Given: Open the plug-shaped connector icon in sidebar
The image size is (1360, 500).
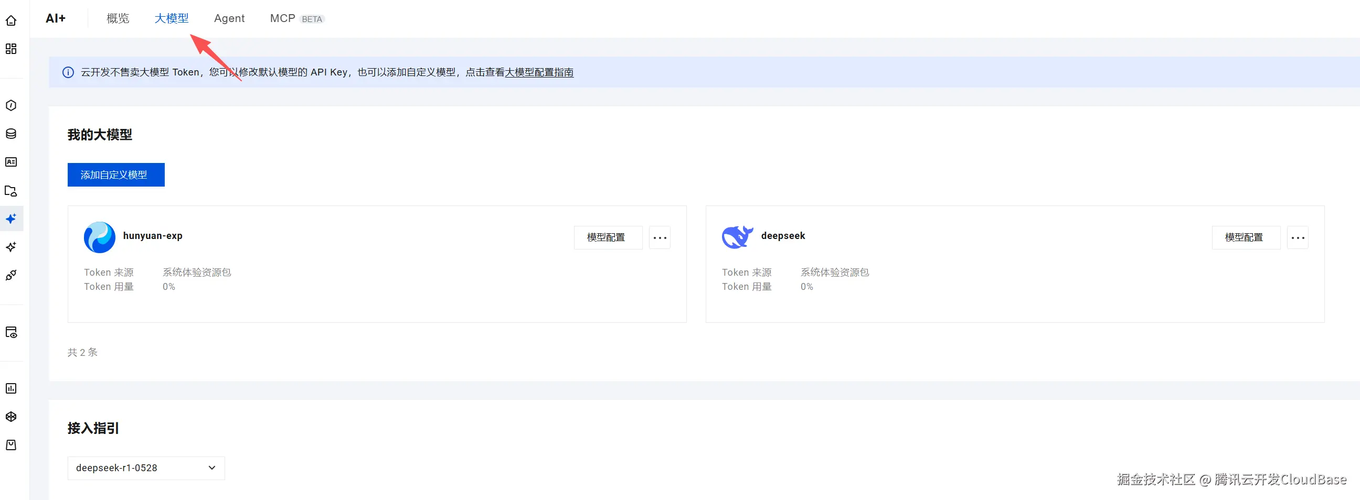Looking at the screenshot, I should tap(11, 275).
